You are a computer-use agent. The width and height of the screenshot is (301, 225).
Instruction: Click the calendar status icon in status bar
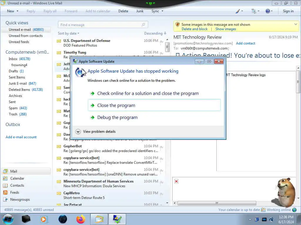pyautogui.click(x=263, y=210)
